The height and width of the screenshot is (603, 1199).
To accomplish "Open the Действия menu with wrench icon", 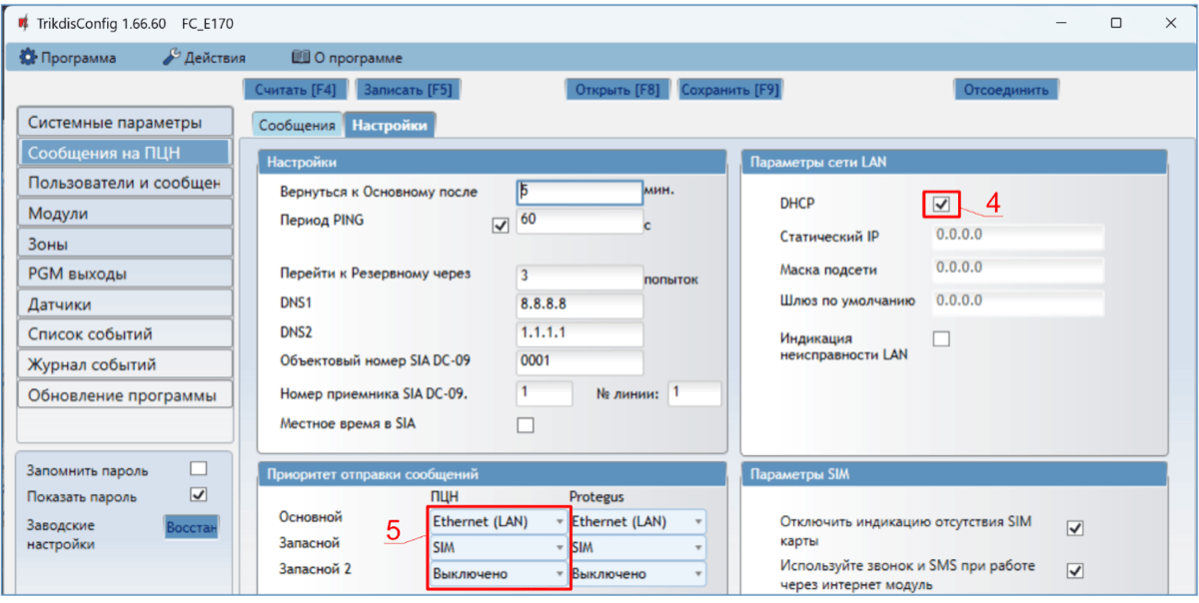I will [204, 58].
